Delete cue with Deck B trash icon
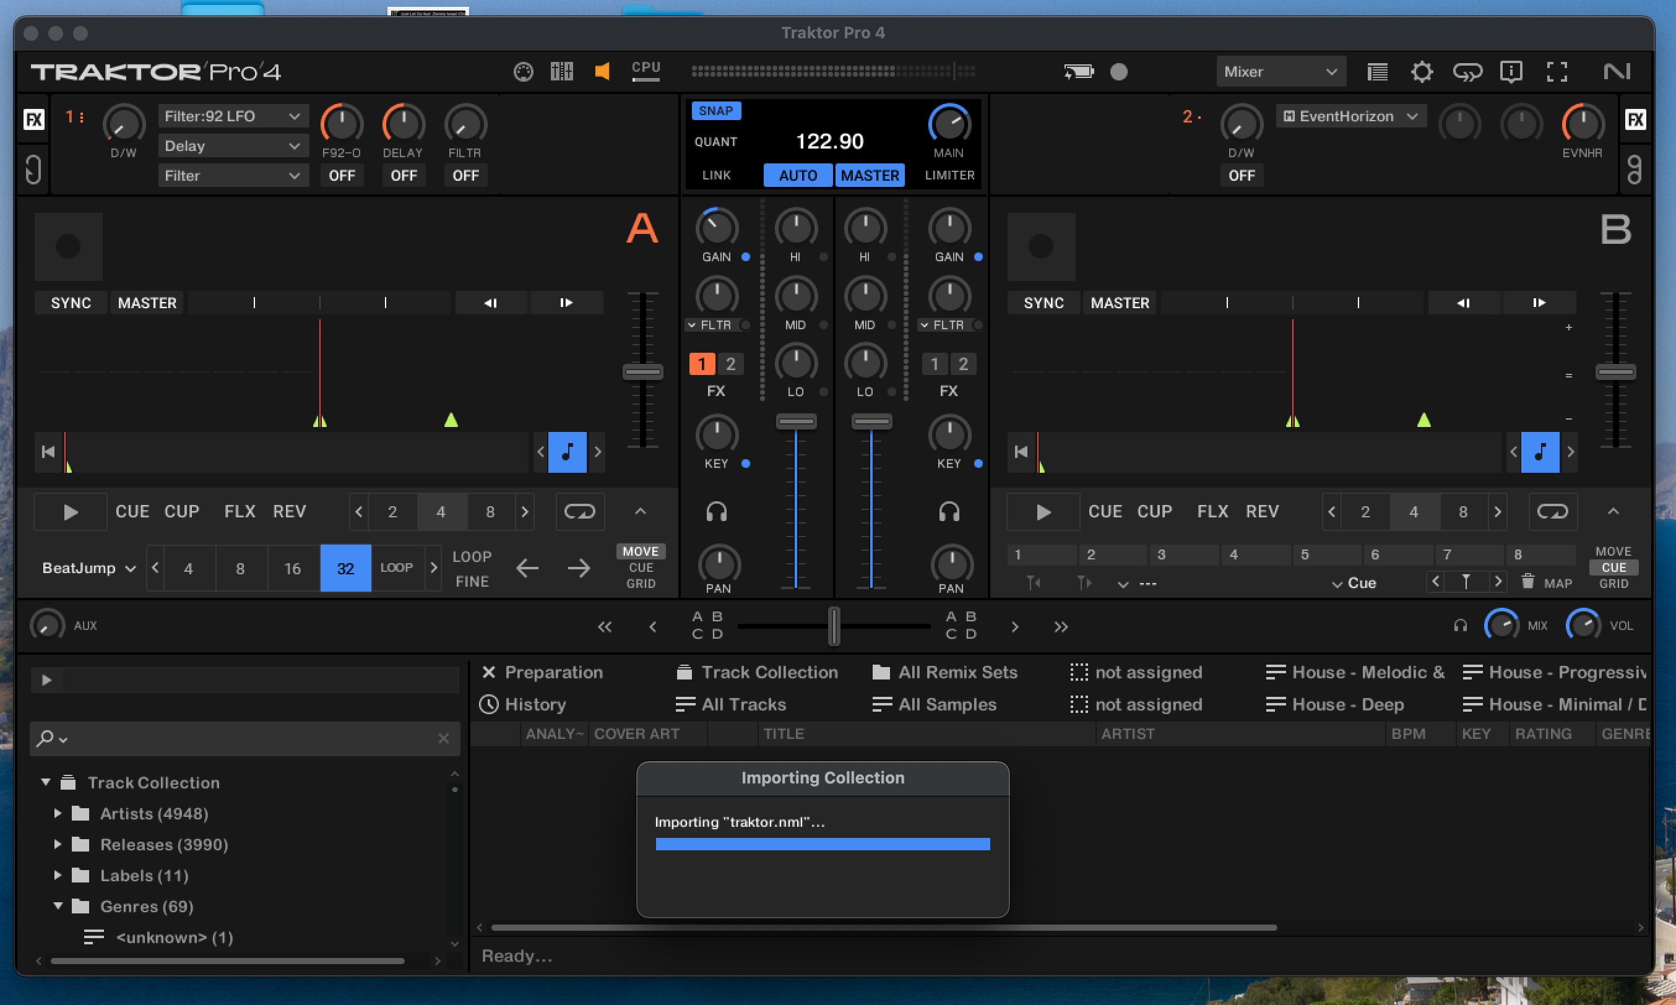Screen dimensions: 1676x1005 1527,582
